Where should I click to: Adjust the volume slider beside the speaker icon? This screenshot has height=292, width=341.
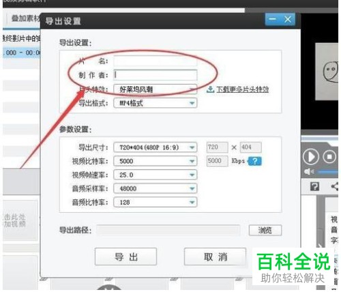[328, 172]
